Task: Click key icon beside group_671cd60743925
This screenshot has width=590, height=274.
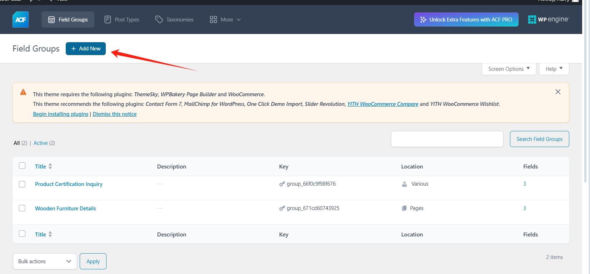Action: pos(282,208)
